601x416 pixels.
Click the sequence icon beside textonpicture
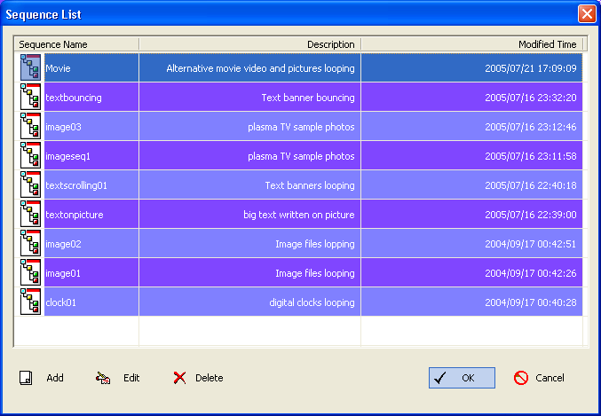(30, 214)
